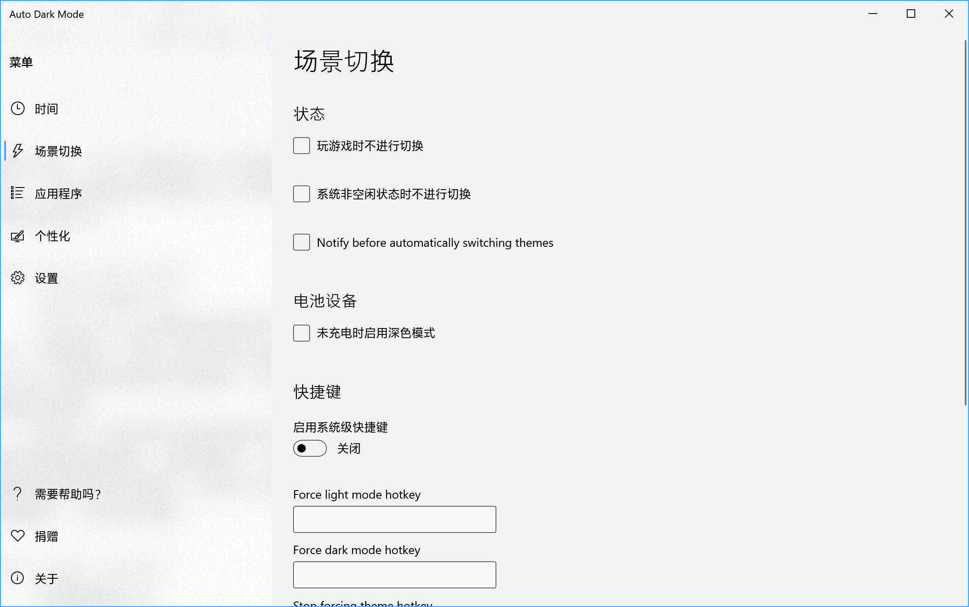969x607 pixels.
Task: Click the clock icon beside 时间
Action: tap(17, 109)
